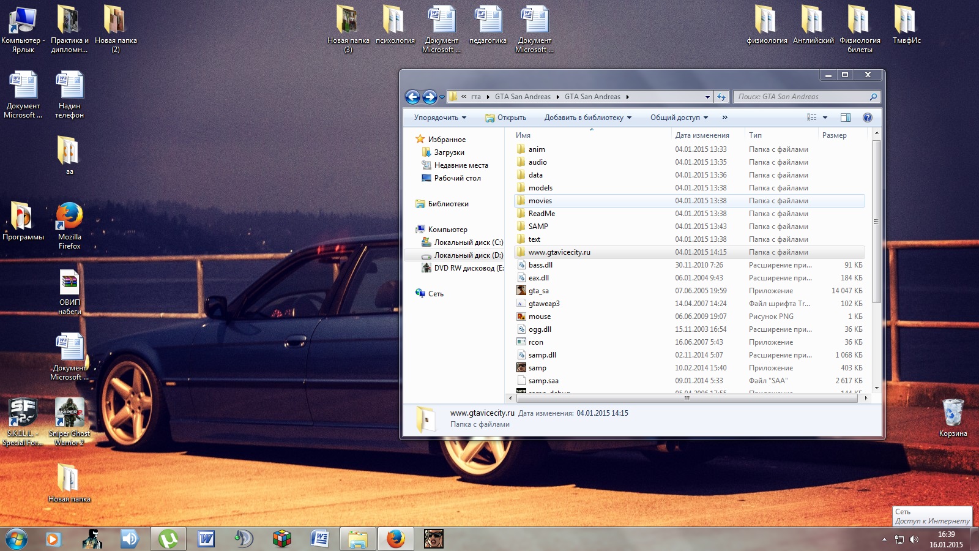
Task: Open the view options dropdown arrow
Action: pos(825,118)
